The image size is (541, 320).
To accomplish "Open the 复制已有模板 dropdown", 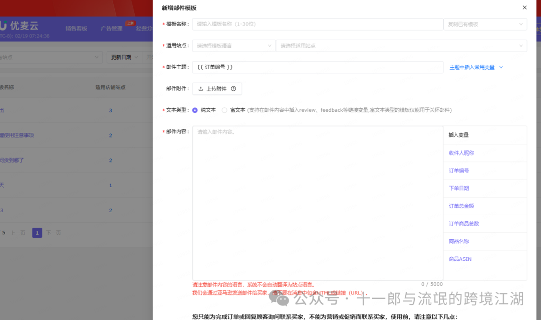I will 485,24.
